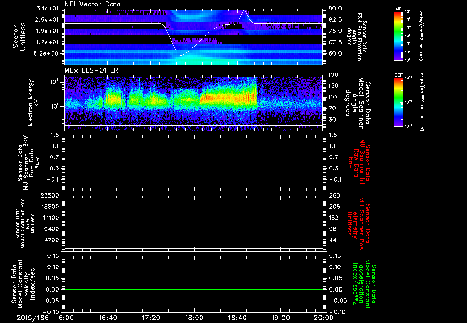Click the 'ESH Sun Elevation Angle' axis title
The image size is (467, 323).
point(357,36)
